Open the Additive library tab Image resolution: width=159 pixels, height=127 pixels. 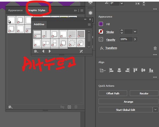coord(39,24)
